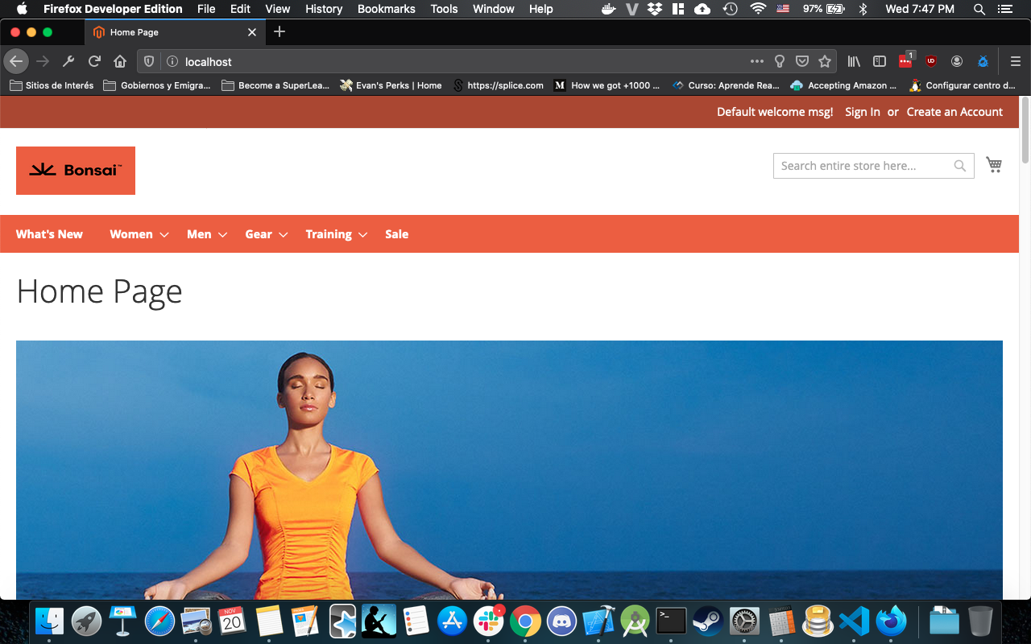The image size is (1031, 644).
Task: Open the What's New category
Action: point(49,234)
